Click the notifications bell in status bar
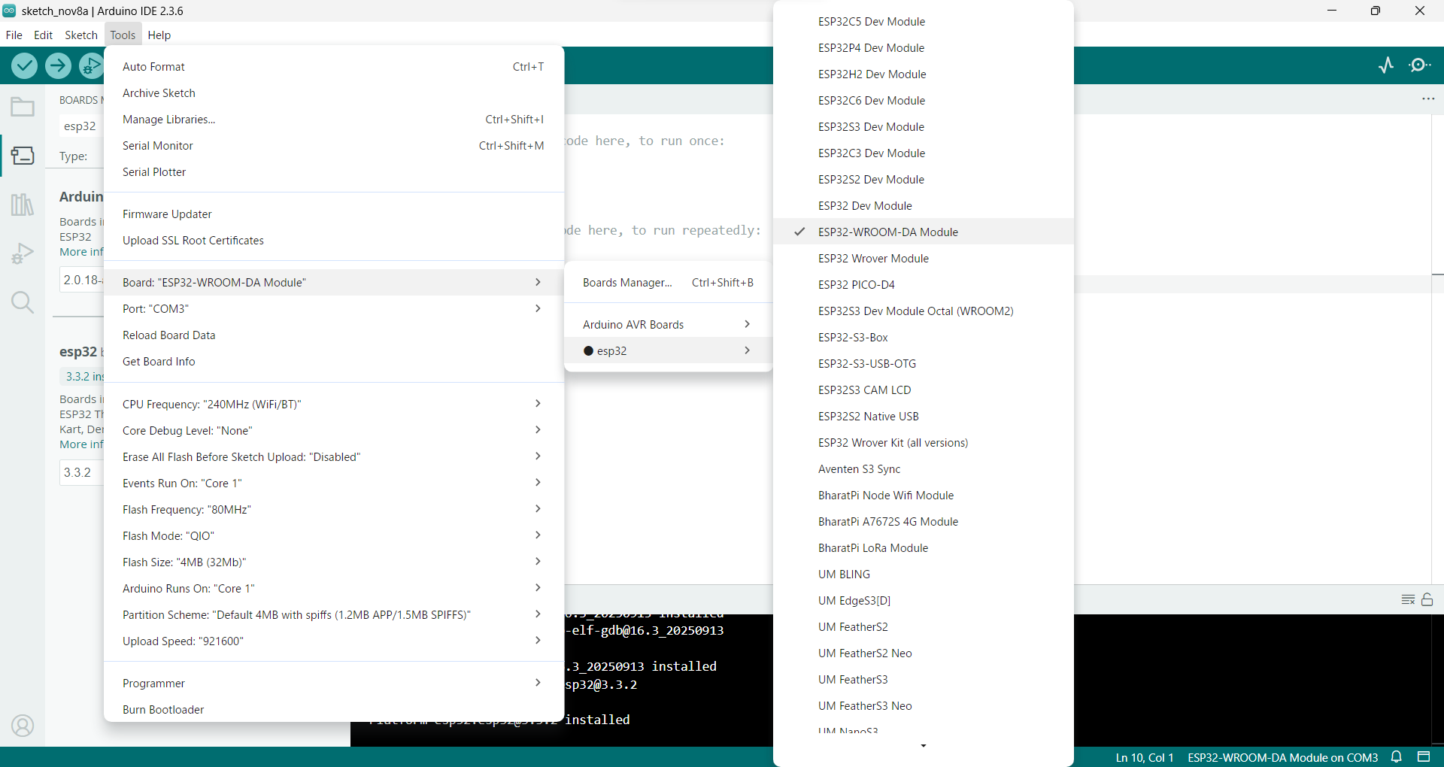Image resolution: width=1444 pixels, height=767 pixels. point(1397,757)
